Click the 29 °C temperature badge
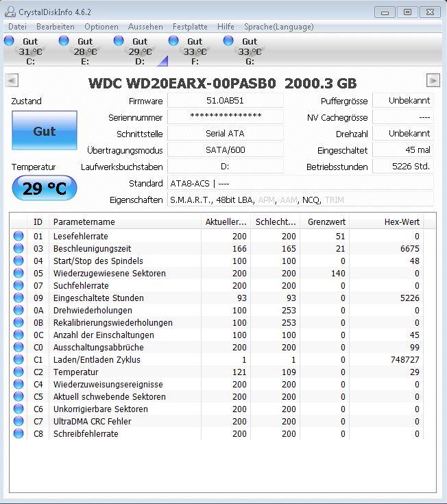 tap(45, 188)
